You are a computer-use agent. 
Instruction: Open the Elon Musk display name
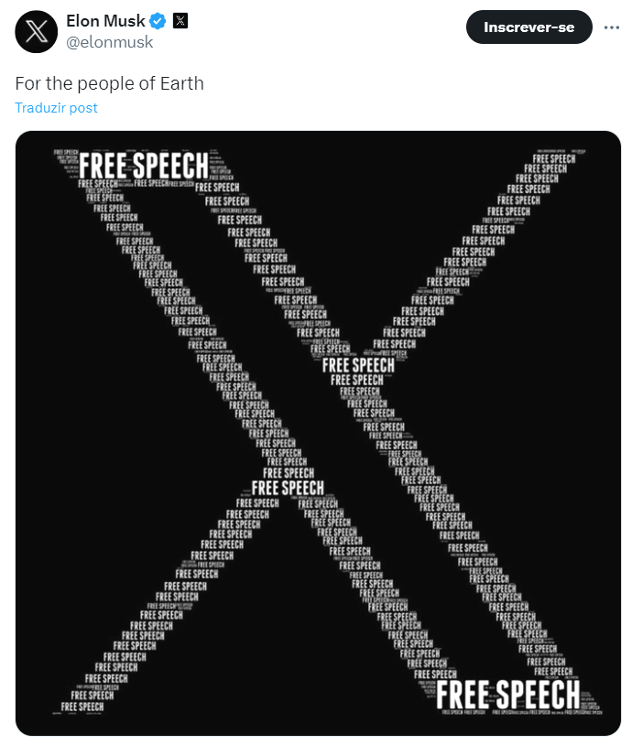[105, 21]
